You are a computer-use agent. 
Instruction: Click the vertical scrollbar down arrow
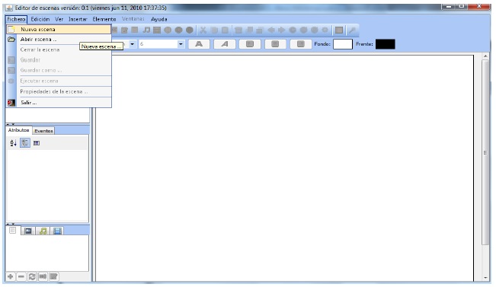pyautogui.click(x=485, y=278)
